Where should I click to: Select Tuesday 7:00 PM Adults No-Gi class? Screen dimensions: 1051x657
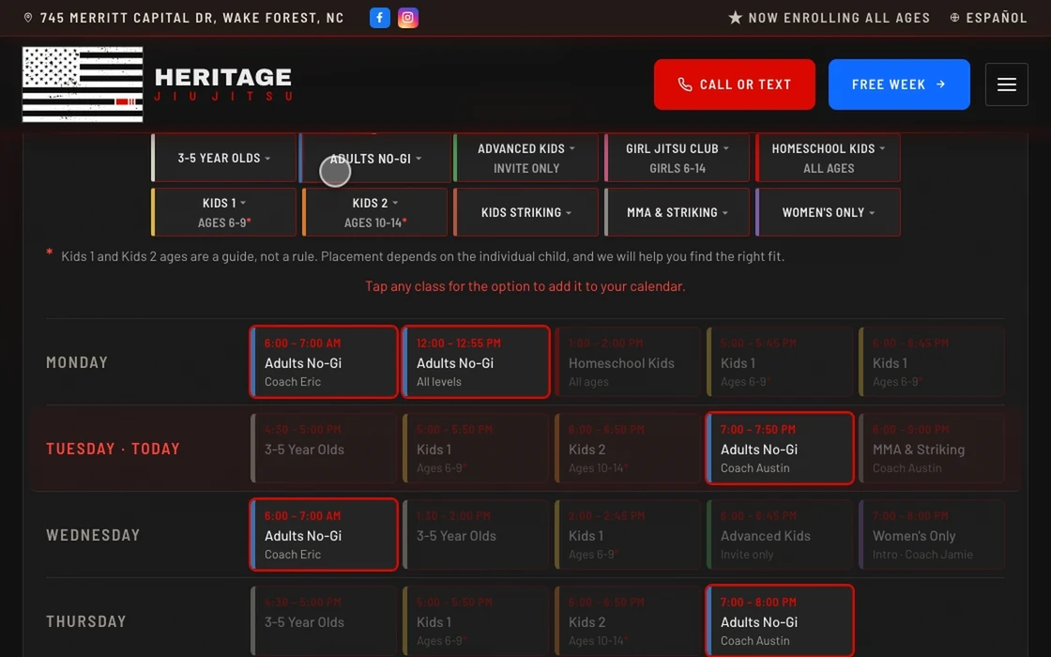(780, 448)
